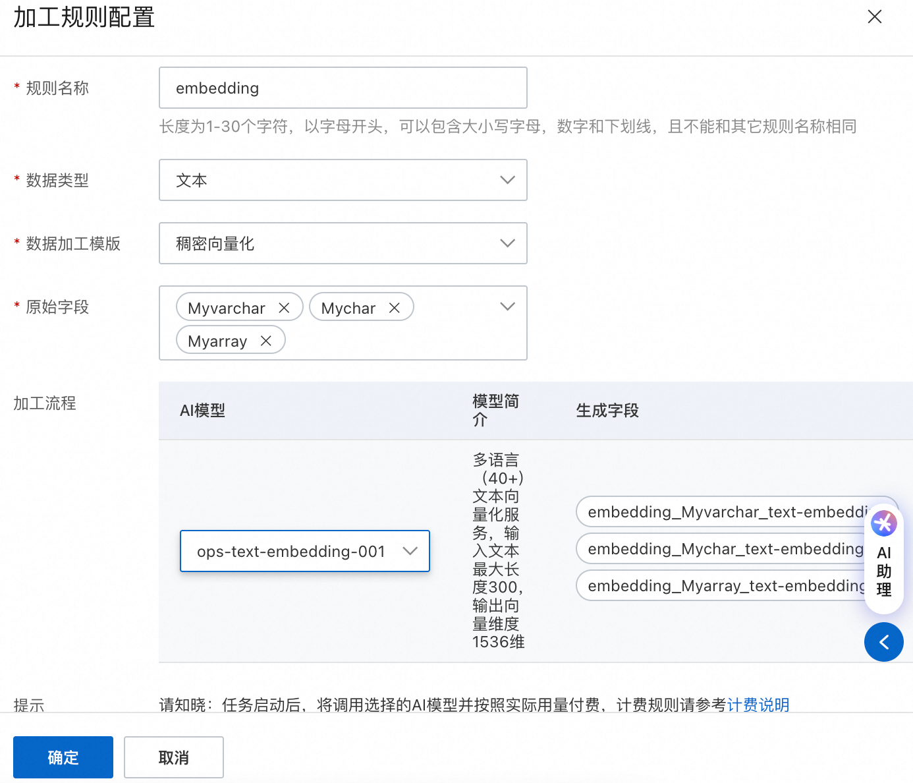Click the AI模型 column header
Viewport: 913px width, 783px height.
(202, 411)
